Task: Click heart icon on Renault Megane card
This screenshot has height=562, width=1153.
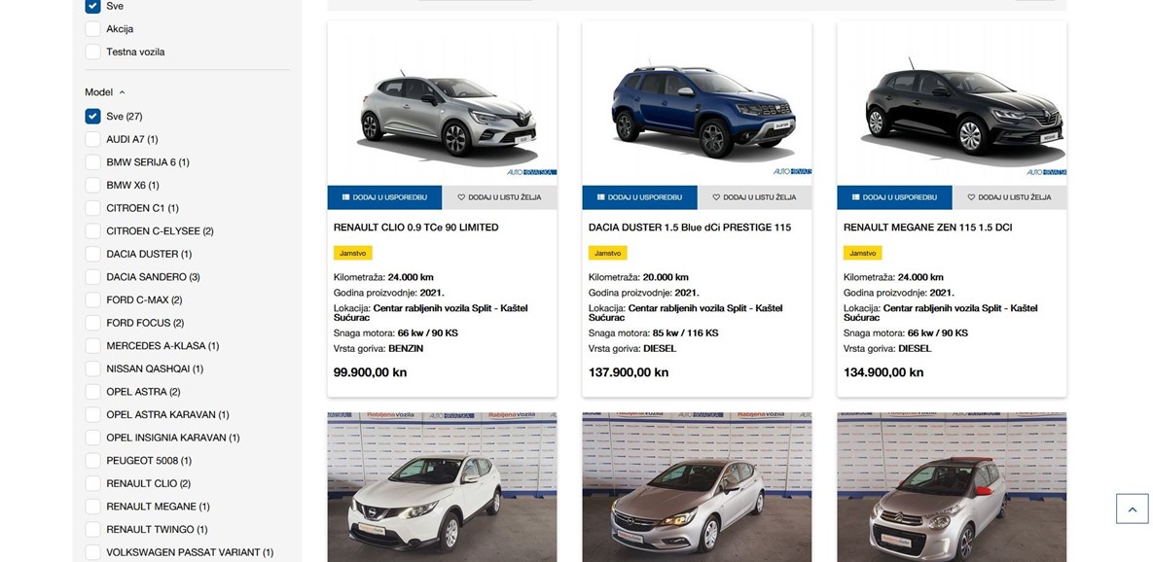Action: [x=971, y=197]
